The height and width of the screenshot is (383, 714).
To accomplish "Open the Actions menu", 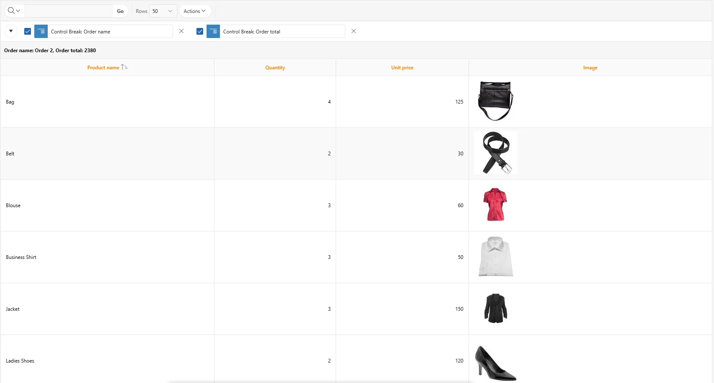I will [x=195, y=11].
